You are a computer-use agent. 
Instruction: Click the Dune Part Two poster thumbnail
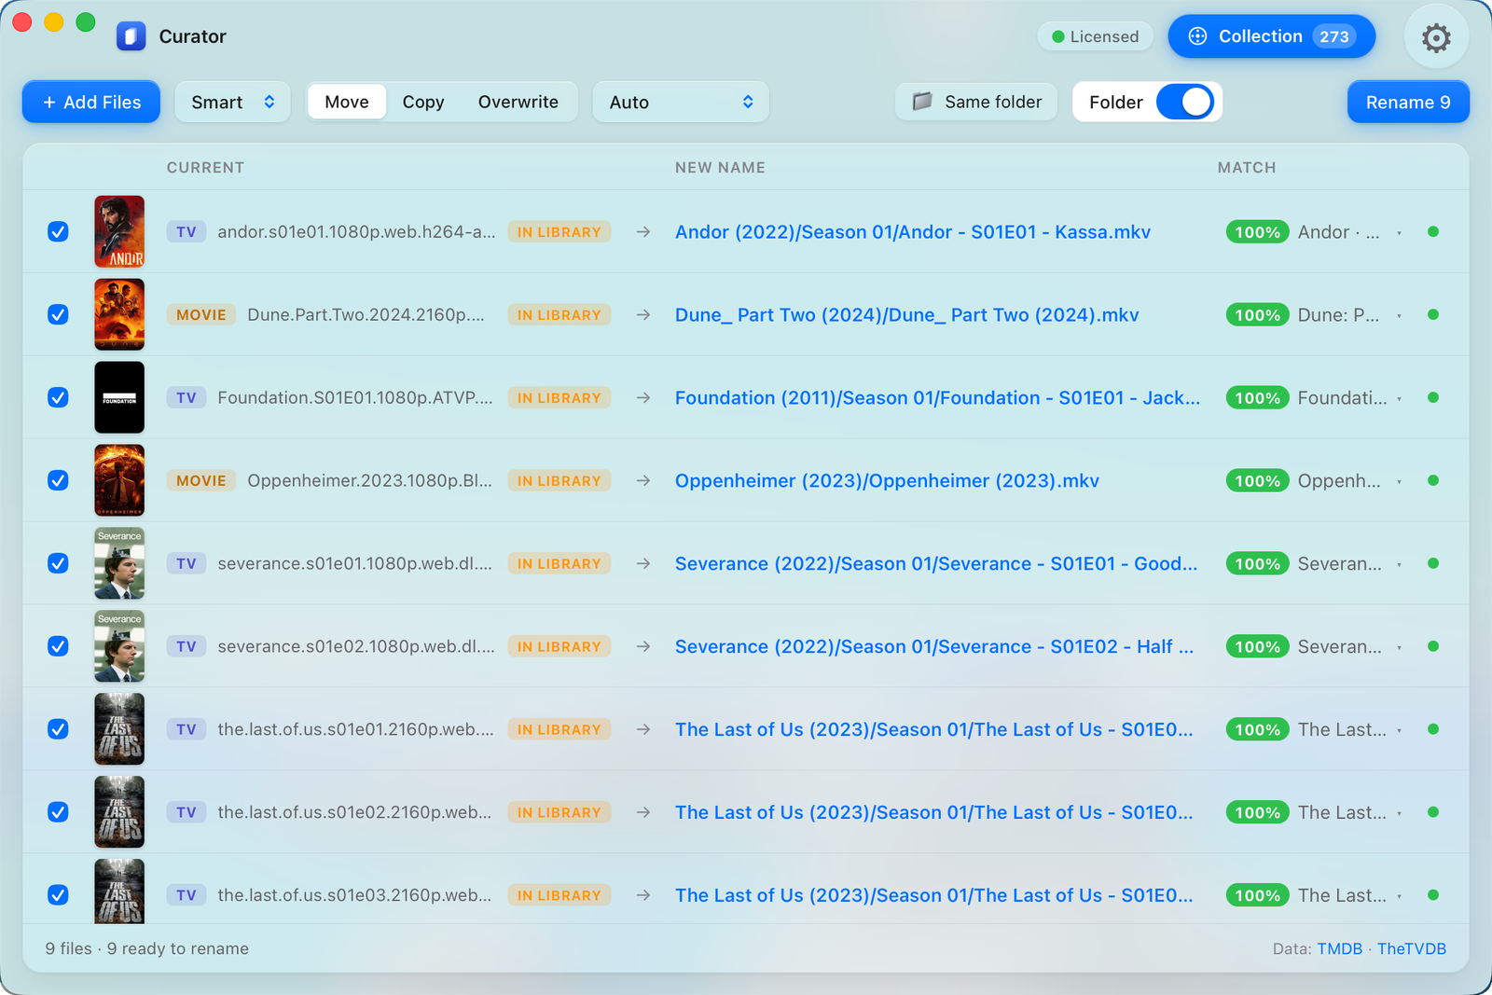[119, 314]
